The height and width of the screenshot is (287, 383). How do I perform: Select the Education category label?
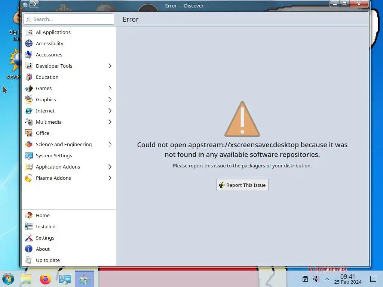[x=47, y=77]
